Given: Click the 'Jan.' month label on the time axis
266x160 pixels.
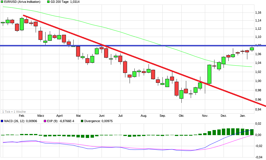Looking at the screenshot, I should (243, 116).
